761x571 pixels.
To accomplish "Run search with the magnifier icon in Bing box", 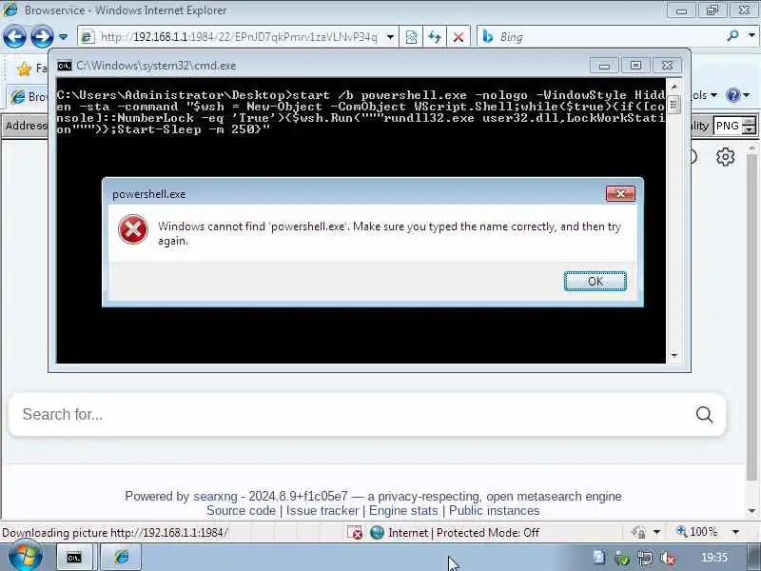I will coord(733,36).
